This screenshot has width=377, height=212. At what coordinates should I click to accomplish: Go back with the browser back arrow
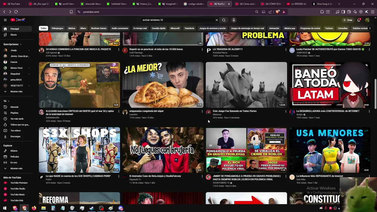tap(4, 12)
